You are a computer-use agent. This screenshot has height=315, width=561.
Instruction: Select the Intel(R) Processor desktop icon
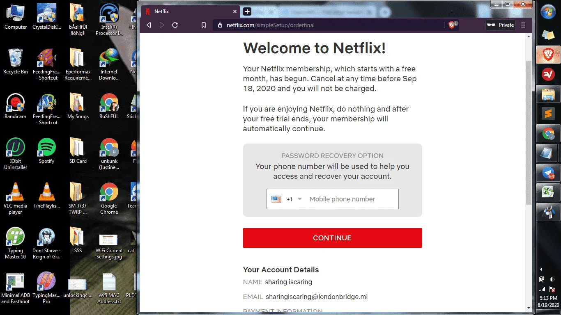(x=109, y=20)
